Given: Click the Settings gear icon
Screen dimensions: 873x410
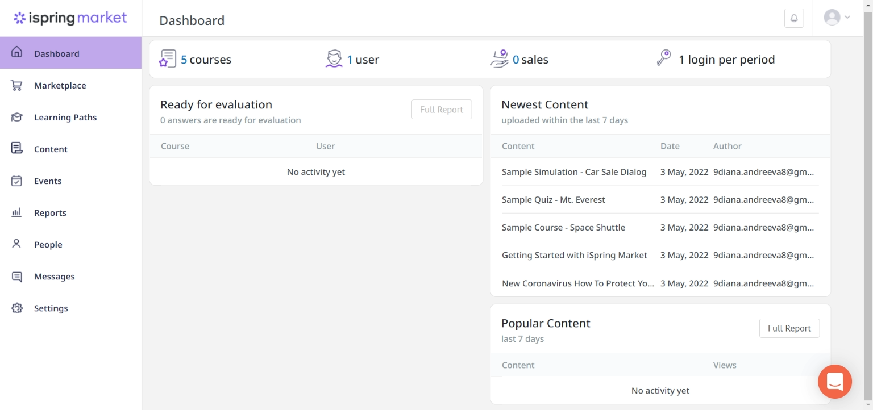Looking at the screenshot, I should pyautogui.click(x=17, y=308).
